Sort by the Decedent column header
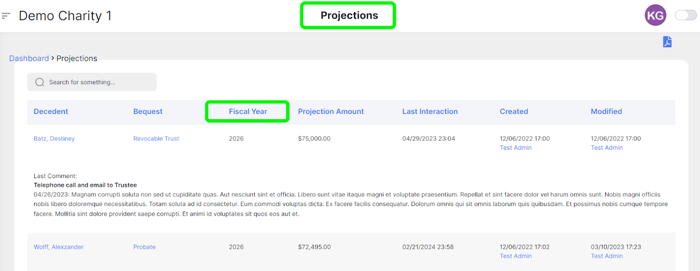Screen dimensions: 700x271 [51, 111]
